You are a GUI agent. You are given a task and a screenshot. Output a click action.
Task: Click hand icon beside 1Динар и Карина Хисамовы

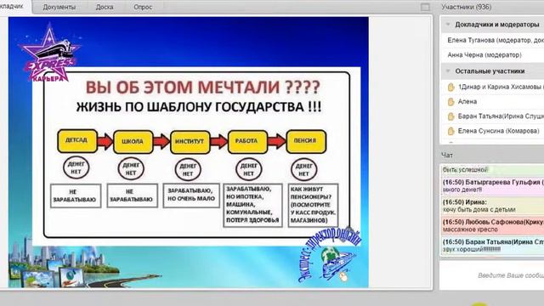tap(450, 87)
